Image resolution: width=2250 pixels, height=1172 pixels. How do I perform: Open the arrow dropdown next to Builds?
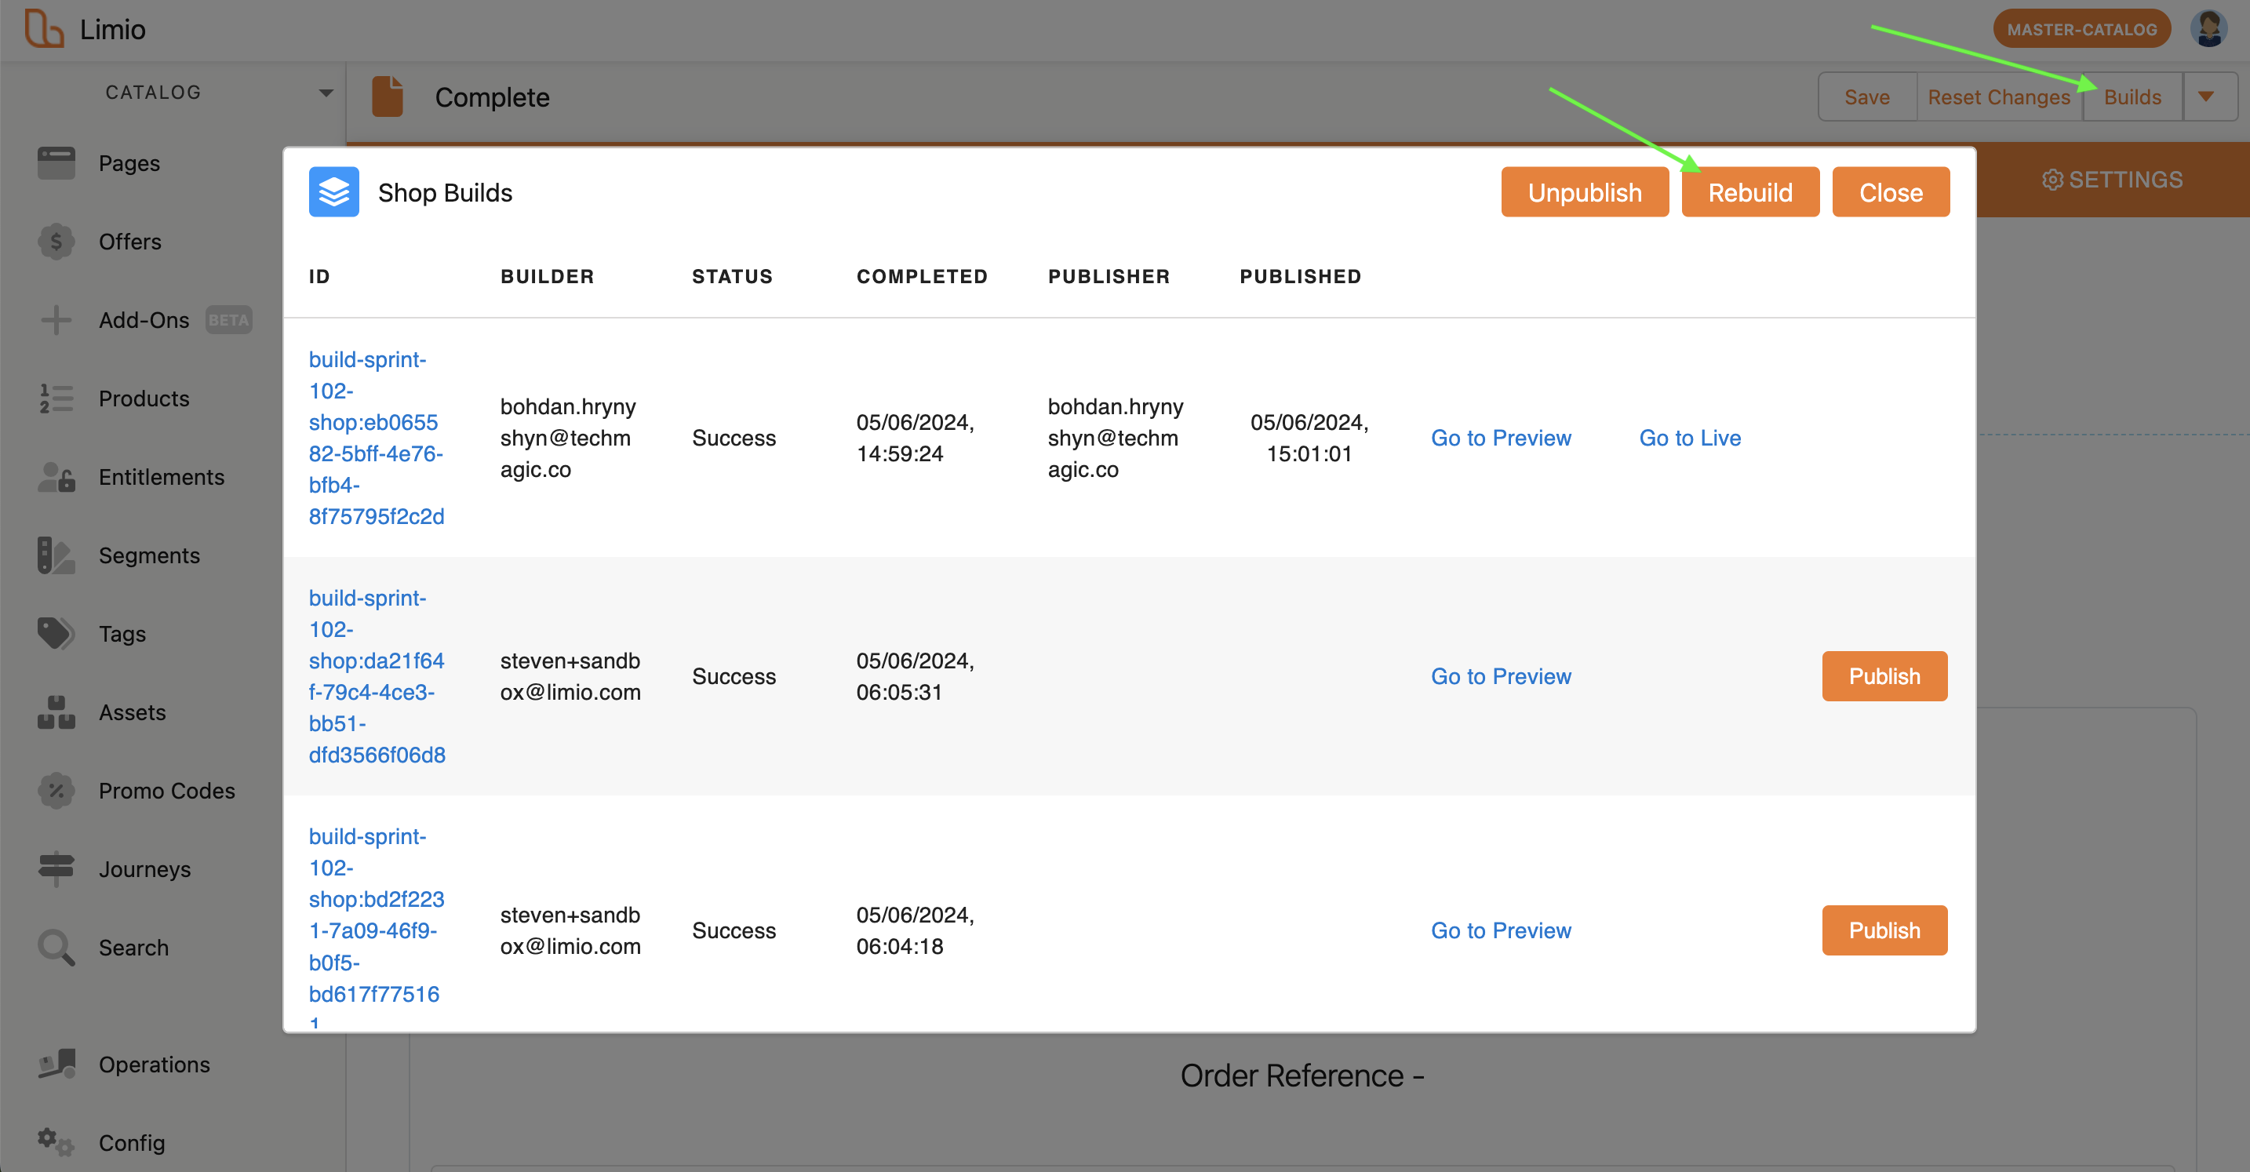point(2205,97)
